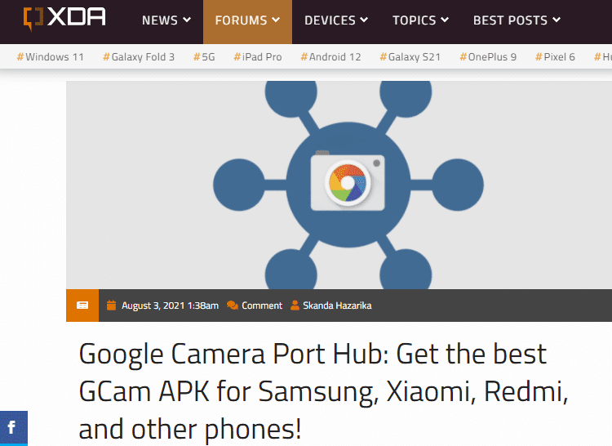Open the BEST POSTS menu
The image size is (612, 446).
click(517, 20)
